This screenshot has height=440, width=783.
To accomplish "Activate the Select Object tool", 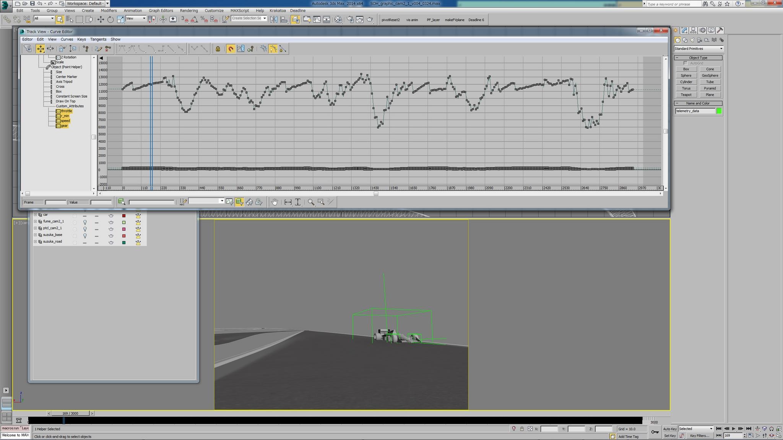I will [60, 19].
